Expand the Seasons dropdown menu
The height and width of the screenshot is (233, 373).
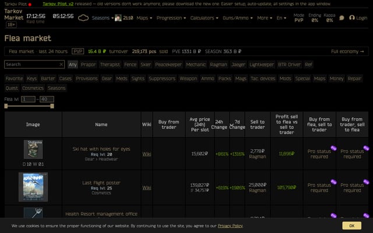pyautogui.click(x=103, y=18)
